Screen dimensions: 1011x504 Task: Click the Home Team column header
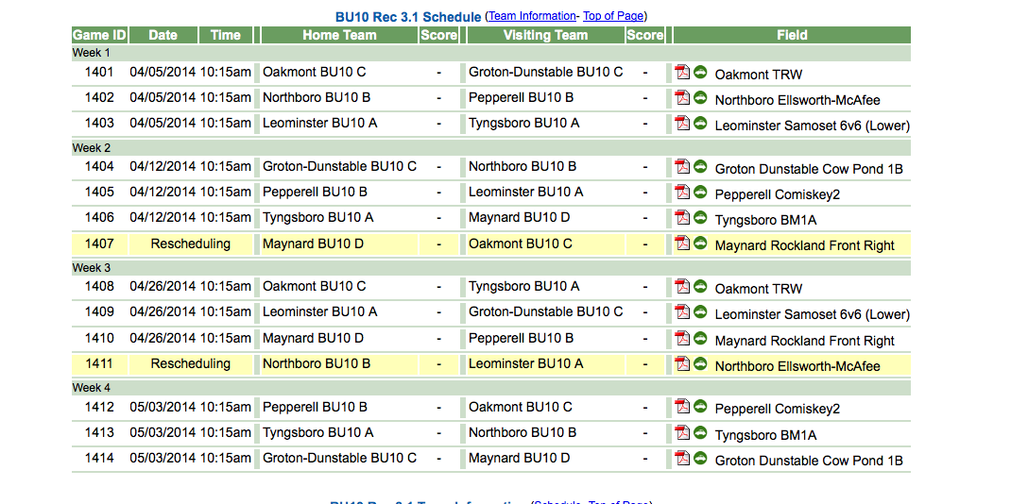(340, 36)
